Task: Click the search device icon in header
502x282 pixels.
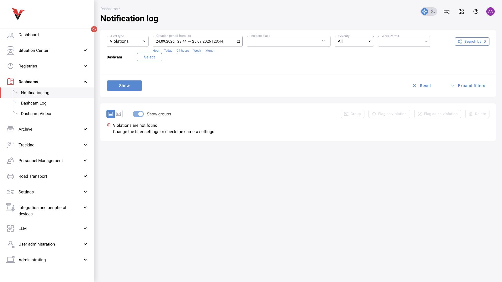Action: click(x=447, y=11)
